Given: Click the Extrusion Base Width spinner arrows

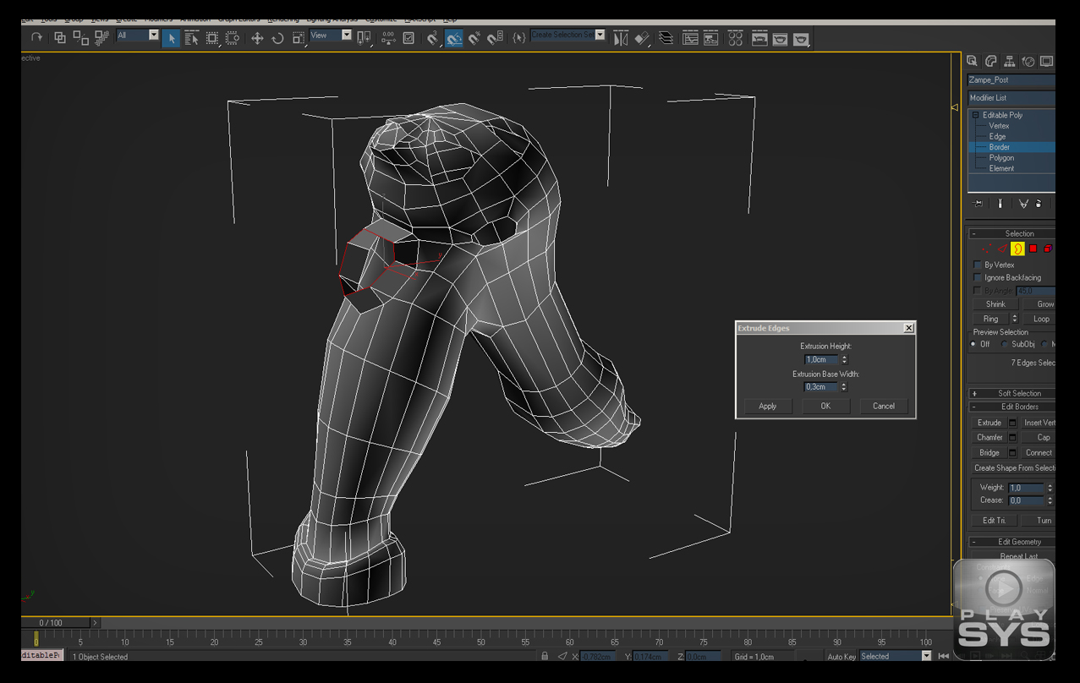Looking at the screenshot, I should point(842,386).
